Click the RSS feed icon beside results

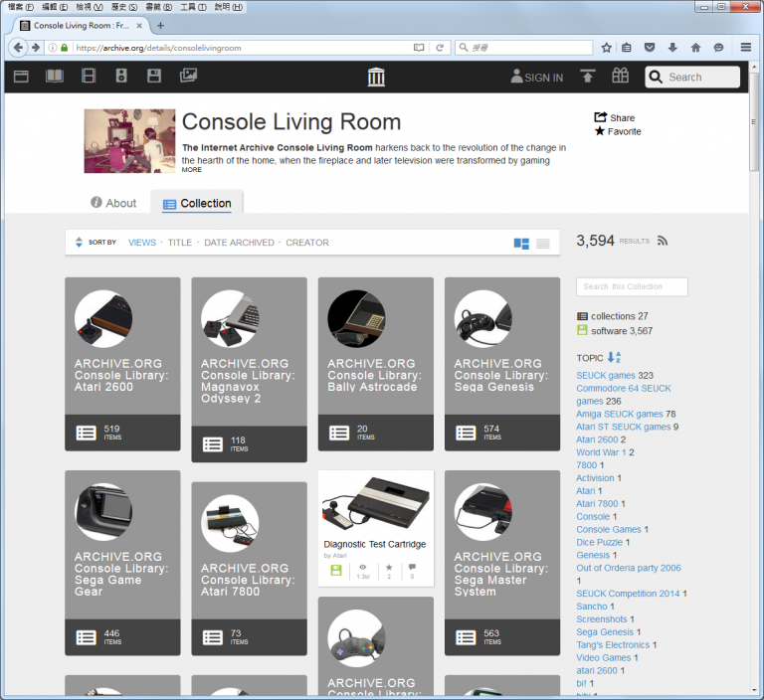coord(663,241)
